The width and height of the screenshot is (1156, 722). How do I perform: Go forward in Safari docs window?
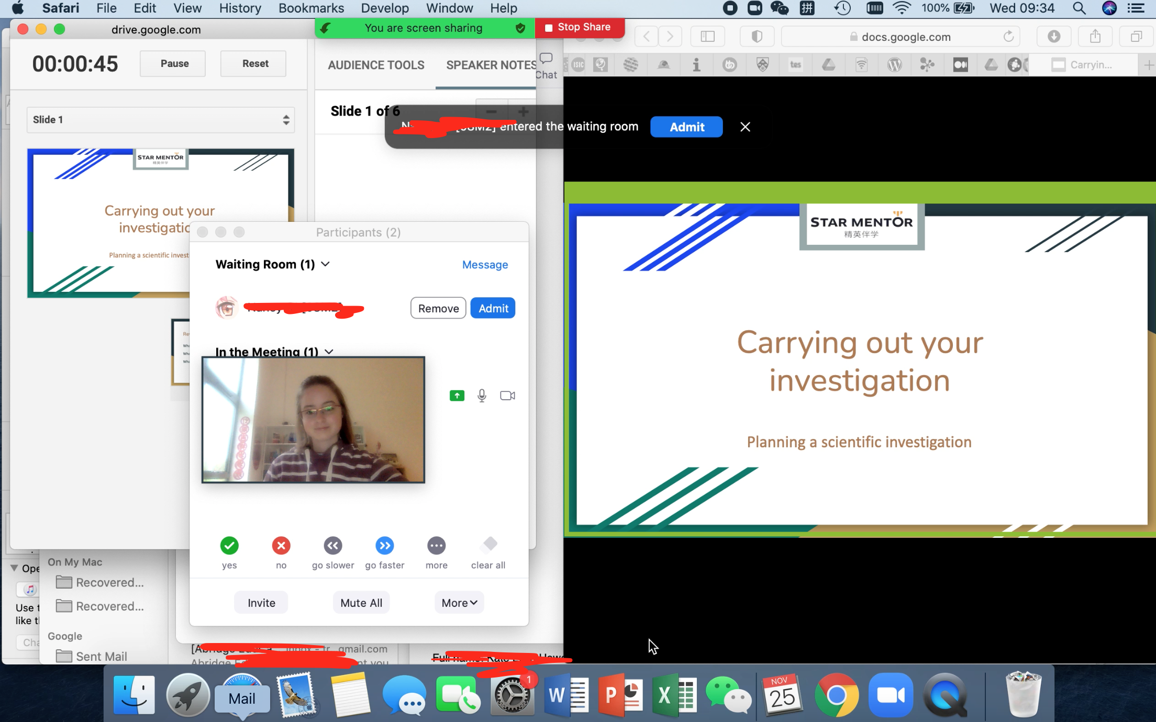coord(670,37)
